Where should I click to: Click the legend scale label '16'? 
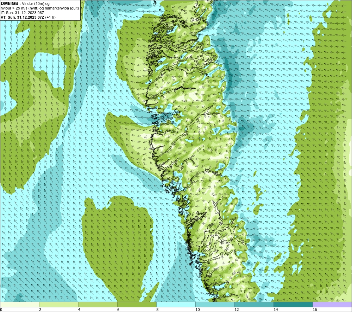315,310
